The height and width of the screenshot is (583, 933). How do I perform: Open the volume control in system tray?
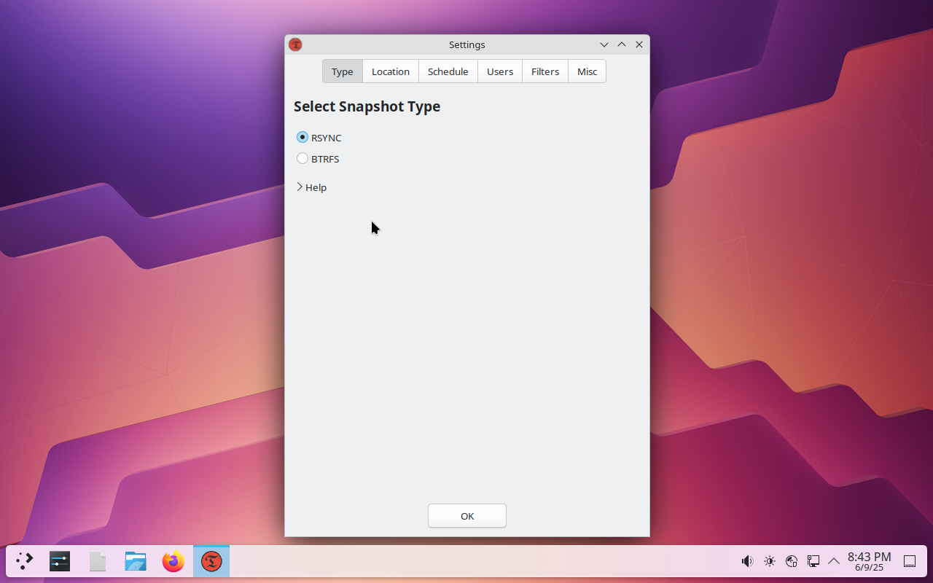pyautogui.click(x=747, y=561)
